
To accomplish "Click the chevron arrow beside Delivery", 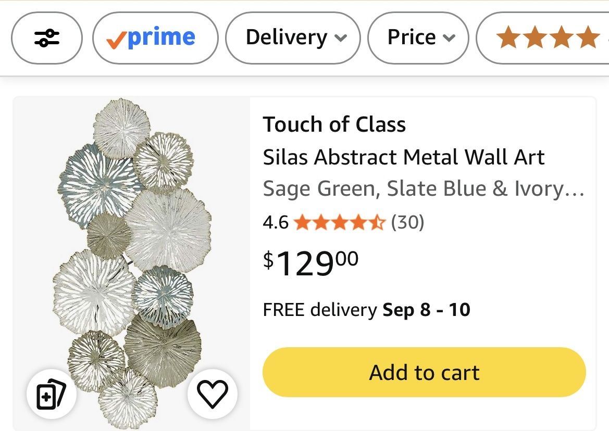I will click(341, 38).
